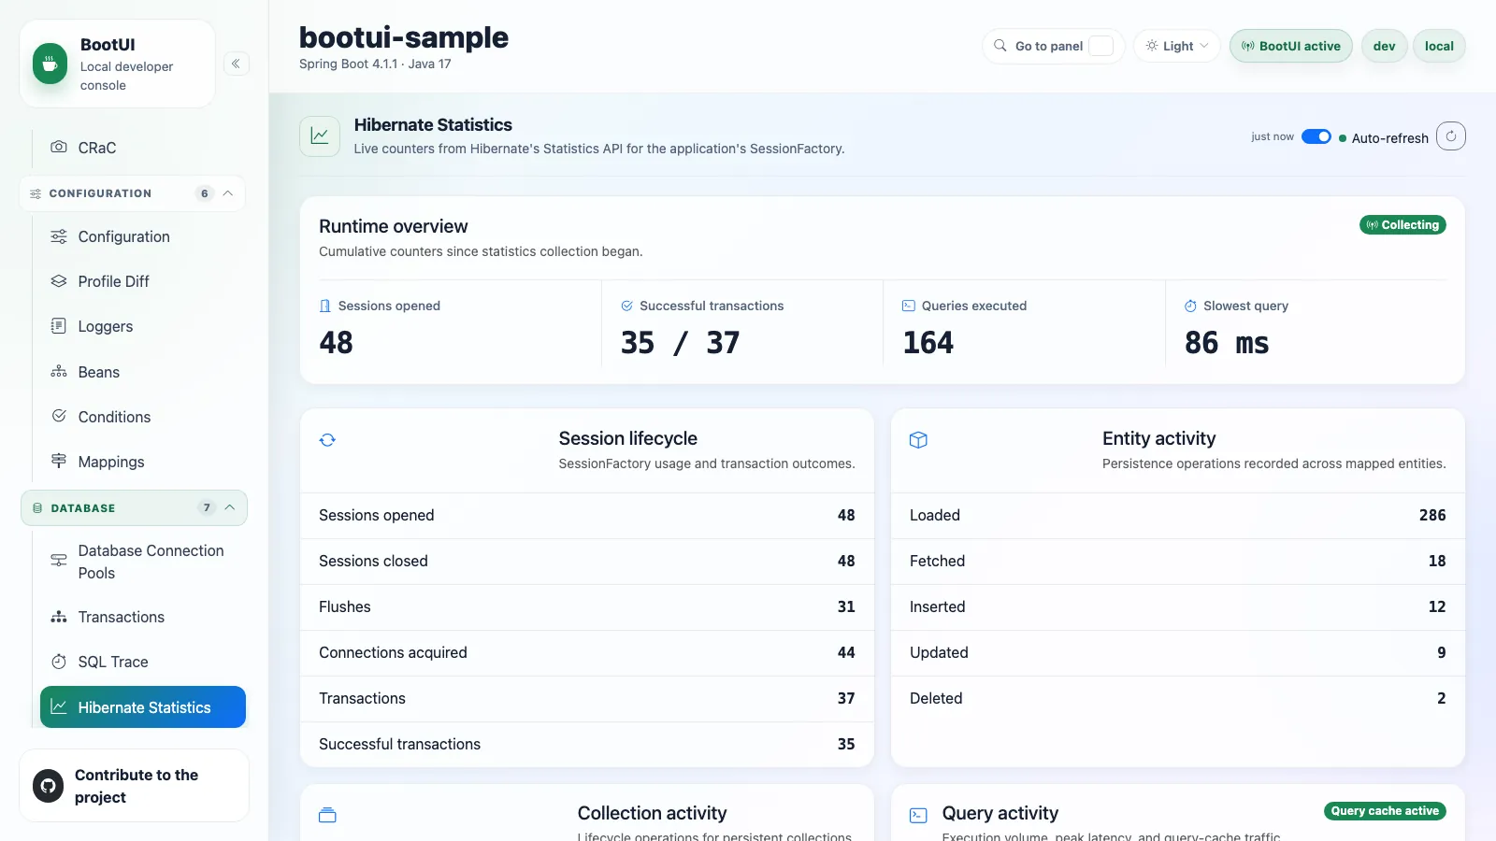
Task: Click the dev profile badge
Action: tap(1384, 46)
